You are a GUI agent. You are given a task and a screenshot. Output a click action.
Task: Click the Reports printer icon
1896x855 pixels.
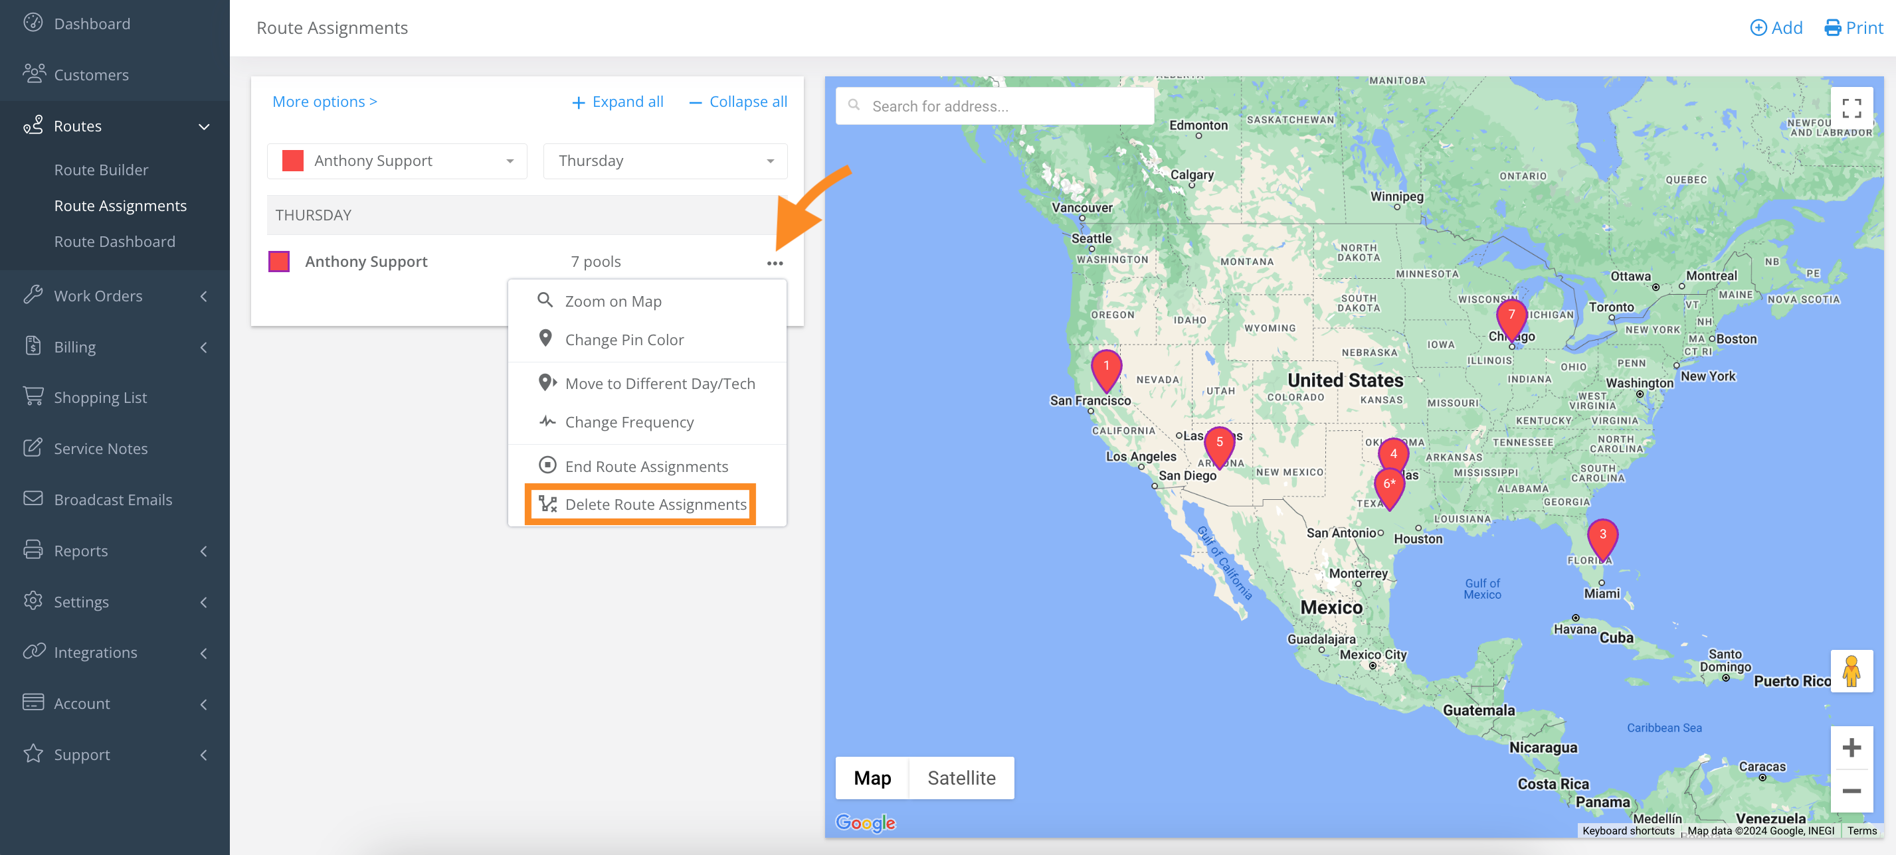[x=33, y=550]
